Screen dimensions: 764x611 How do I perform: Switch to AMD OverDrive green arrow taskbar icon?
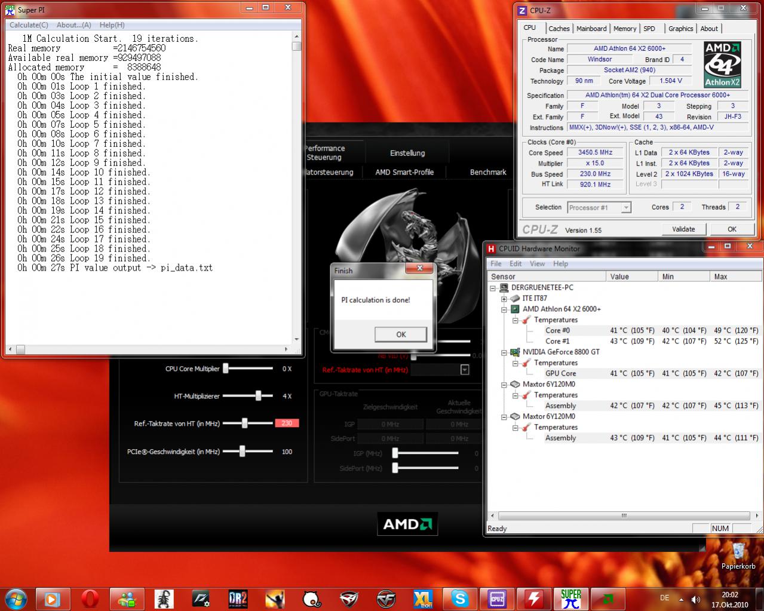(607, 598)
